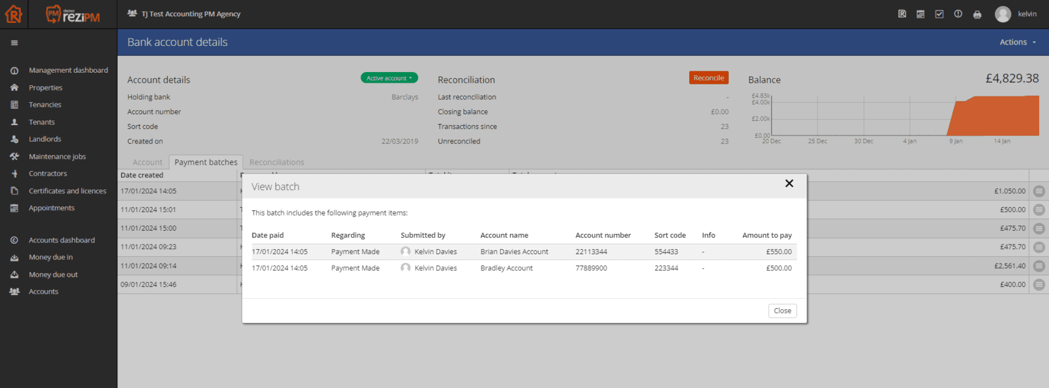Click the Management dashboard sidebar icon
Viewport: 1049px width, 388px height.
14,70
